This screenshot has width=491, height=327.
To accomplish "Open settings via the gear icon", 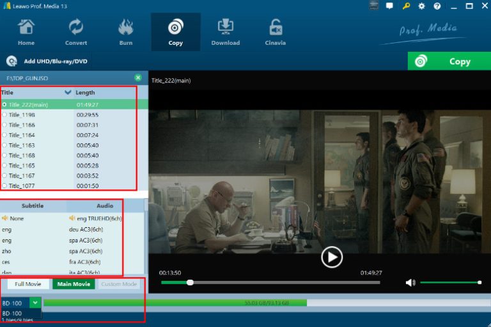I will (421, 6).
